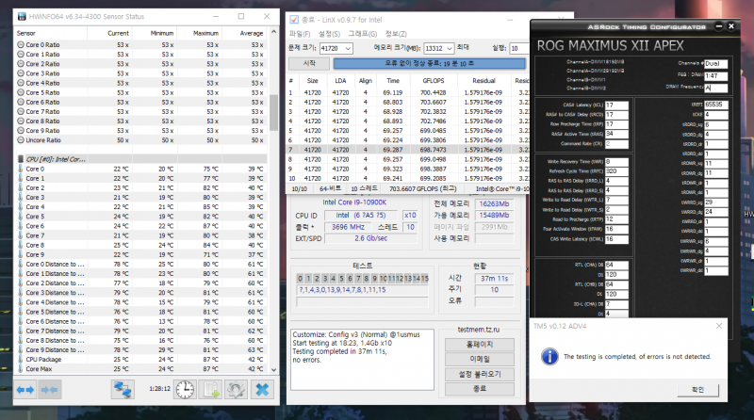This screenshot has width=754, height=420.
Task: Open LinX 정보(Z) menu
Action: tap(396, 34)
